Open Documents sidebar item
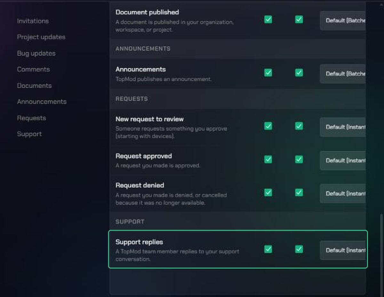 click(x=34, y=86)
